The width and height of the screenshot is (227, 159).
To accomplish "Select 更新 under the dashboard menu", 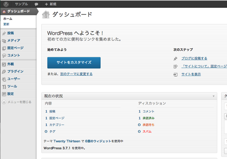I will pos(6,24).
